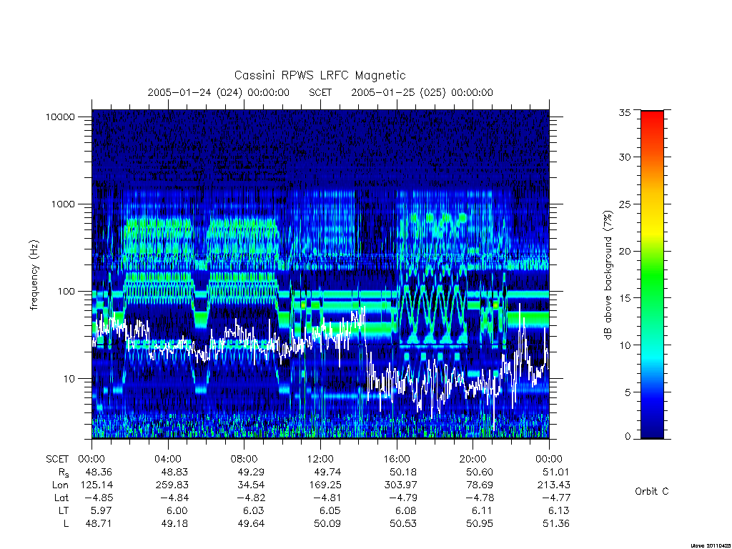The width and height of the screenshot is (732, 549).
Task: Click the 'Cassini RPWS LRFC Magnetic' plot title
Action: pos(320,76)
